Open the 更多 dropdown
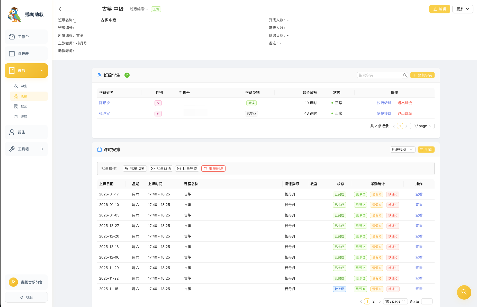Viewport: 477px width, 307px height. point(463,9)
